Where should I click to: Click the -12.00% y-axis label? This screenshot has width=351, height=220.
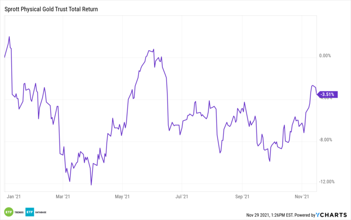pos(327,182)
